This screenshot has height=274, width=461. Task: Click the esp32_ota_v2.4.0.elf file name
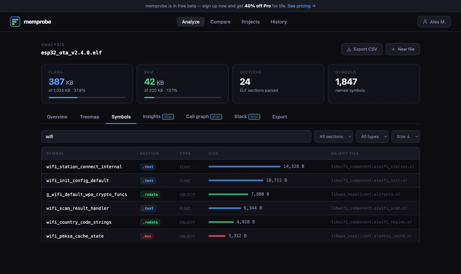point(71,52)
